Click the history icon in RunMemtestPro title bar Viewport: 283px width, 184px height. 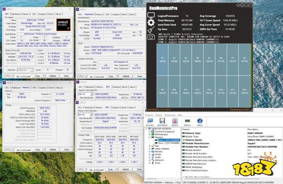pyautogui.click(x=238, y=5)
